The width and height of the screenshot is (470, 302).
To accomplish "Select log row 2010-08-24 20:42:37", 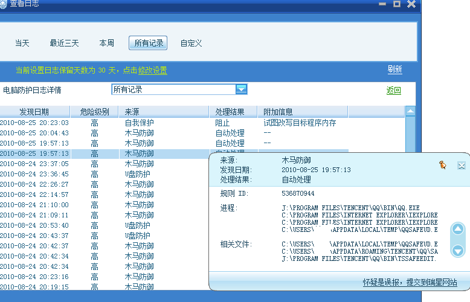I will [105, 246].
